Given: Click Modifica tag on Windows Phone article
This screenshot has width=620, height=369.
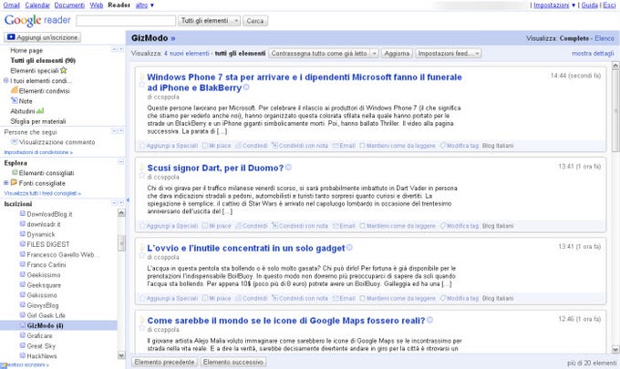Looking at the screenshot, I should click(460, 146).
